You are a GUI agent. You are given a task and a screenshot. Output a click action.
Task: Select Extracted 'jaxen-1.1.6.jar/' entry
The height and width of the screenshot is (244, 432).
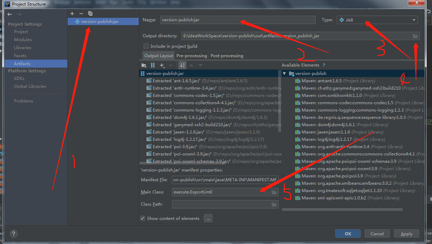coord(203,132)
